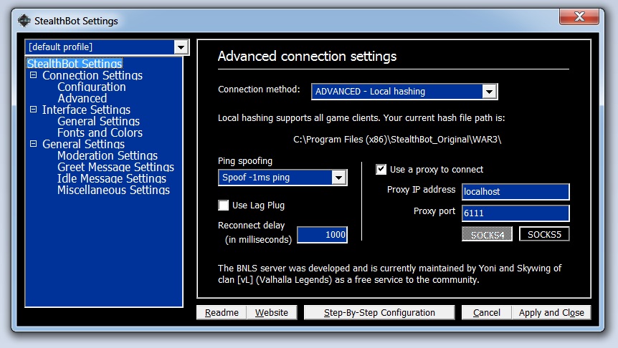This screenshot has height=348, width=618.
Task: Open General Settings under Interface Settings
Action: tap(98, 121)
